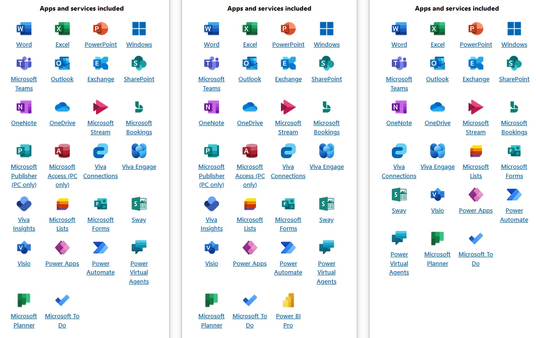Screen dimensions: 536x338
Task: Click the Windows icon in the left column
Action: (x=139, y=29)
